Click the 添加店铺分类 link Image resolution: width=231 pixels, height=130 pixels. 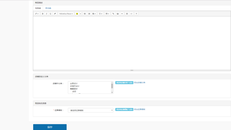coord(140,82)
